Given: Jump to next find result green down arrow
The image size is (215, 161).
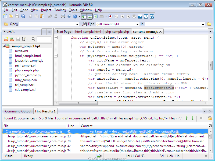Looking at the screenshot, I should [x=193, y=118].
